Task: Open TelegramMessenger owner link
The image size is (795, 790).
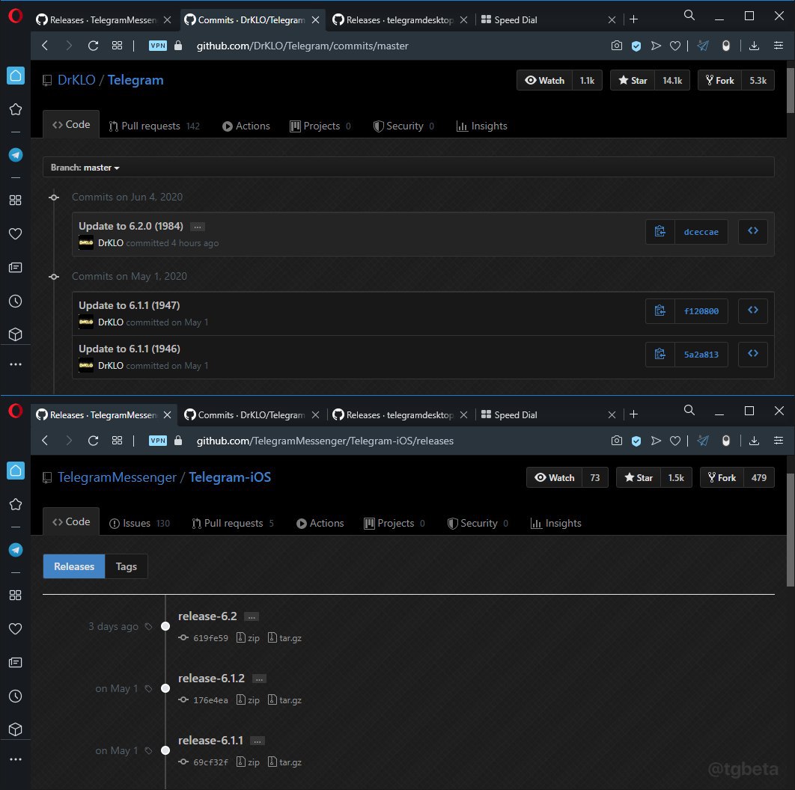Action: [117, 477]
